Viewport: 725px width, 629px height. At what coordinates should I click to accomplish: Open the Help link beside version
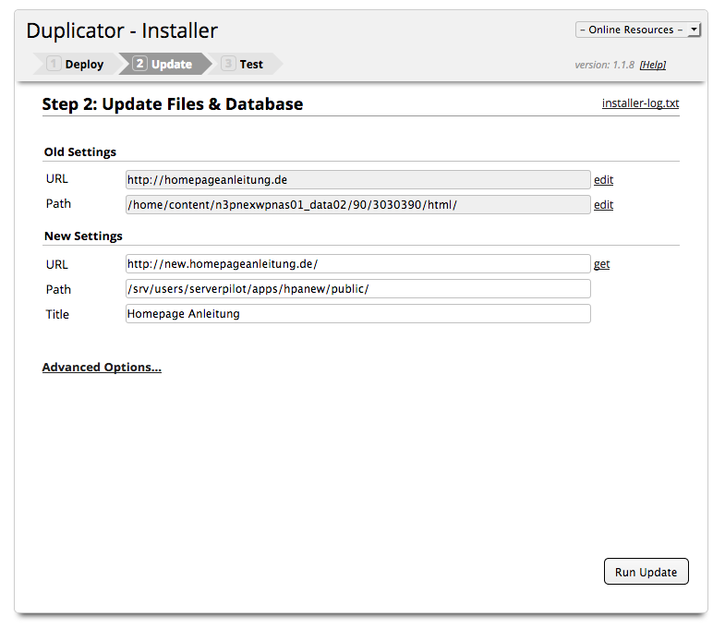(x=652, y=65)
